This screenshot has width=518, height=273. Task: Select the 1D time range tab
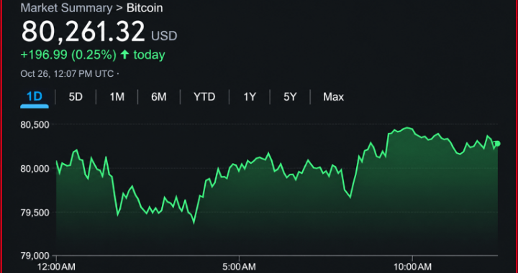35,97
